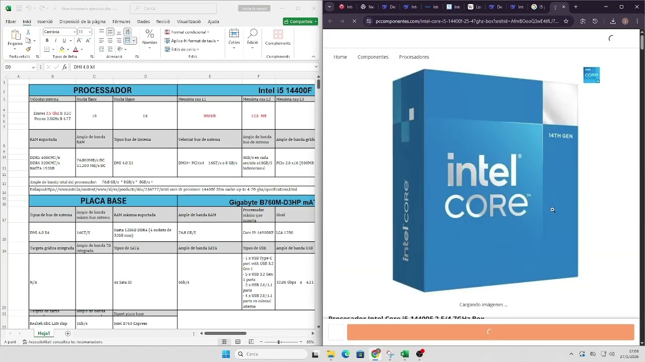This screenshot has height=362, width=645.
Task: Stop loading the page in Chrome
Action: pos(354,21)
